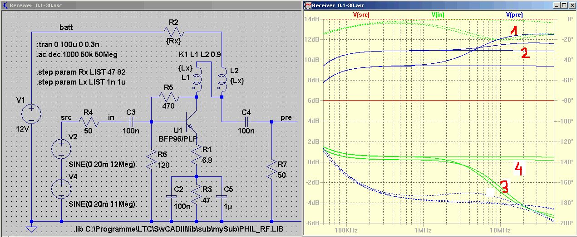Click the 0° right phase axis label
This screenshot has height=237, width=577.
coord(570,19)
